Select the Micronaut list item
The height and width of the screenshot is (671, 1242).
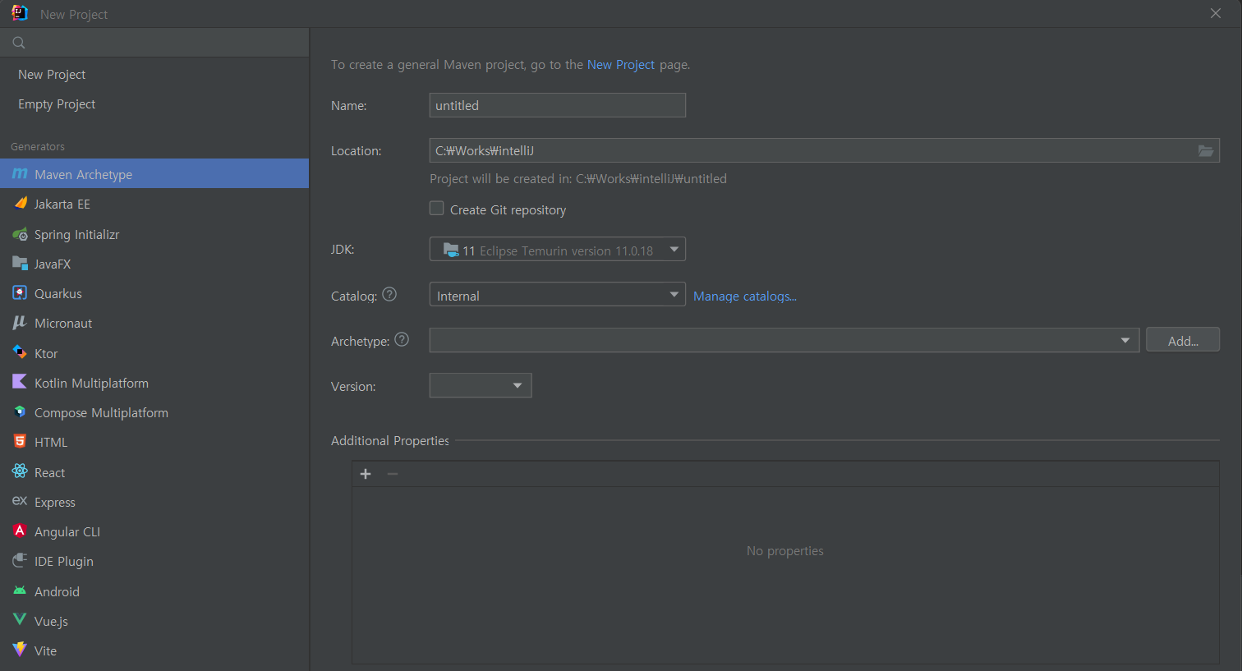coord(154,323)
